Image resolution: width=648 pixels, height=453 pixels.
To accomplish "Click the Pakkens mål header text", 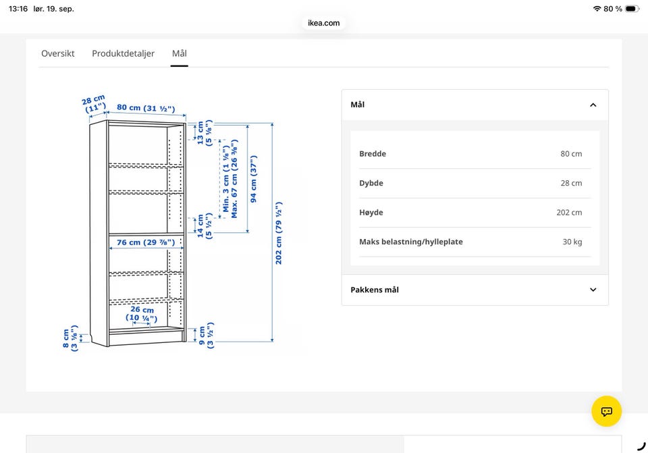I will pyautogui.click(x=375, y=290).
